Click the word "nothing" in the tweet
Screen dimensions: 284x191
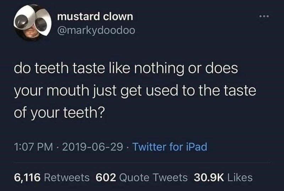(x=159, y=68)
